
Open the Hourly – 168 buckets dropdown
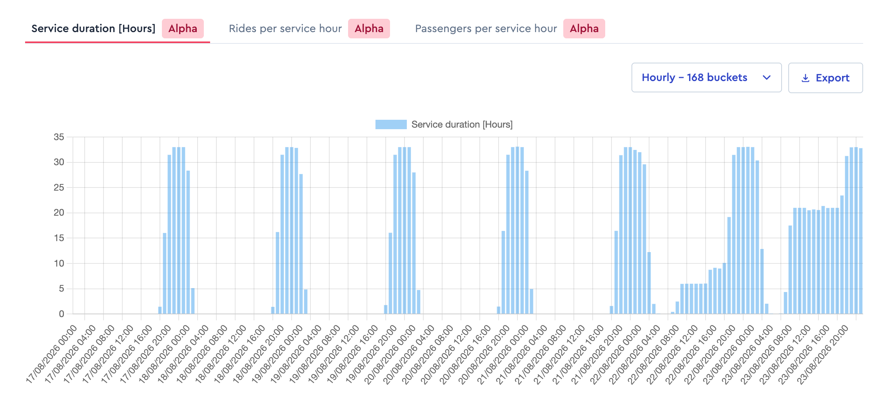coord(706,78)
